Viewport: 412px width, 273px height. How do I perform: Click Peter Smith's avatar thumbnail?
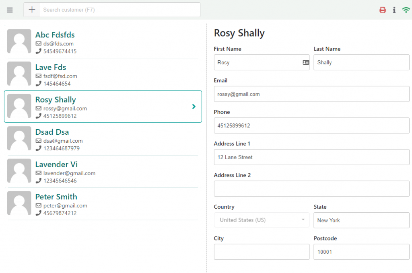[19, 203]
